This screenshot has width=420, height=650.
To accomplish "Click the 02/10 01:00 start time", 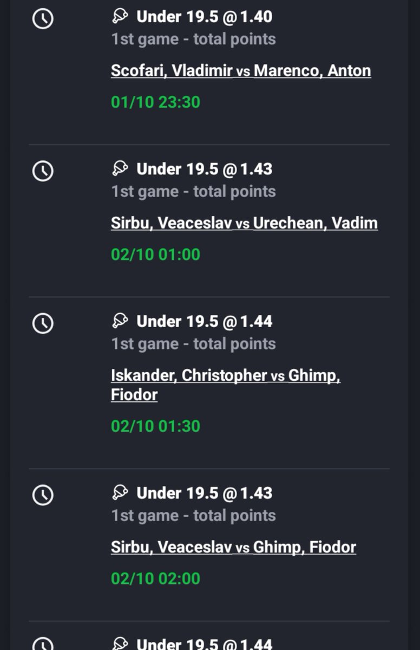I will coord(155,255).
